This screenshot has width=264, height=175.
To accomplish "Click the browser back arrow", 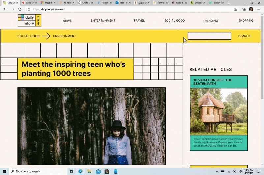I will pyautogui.click(x=5, y=9).
